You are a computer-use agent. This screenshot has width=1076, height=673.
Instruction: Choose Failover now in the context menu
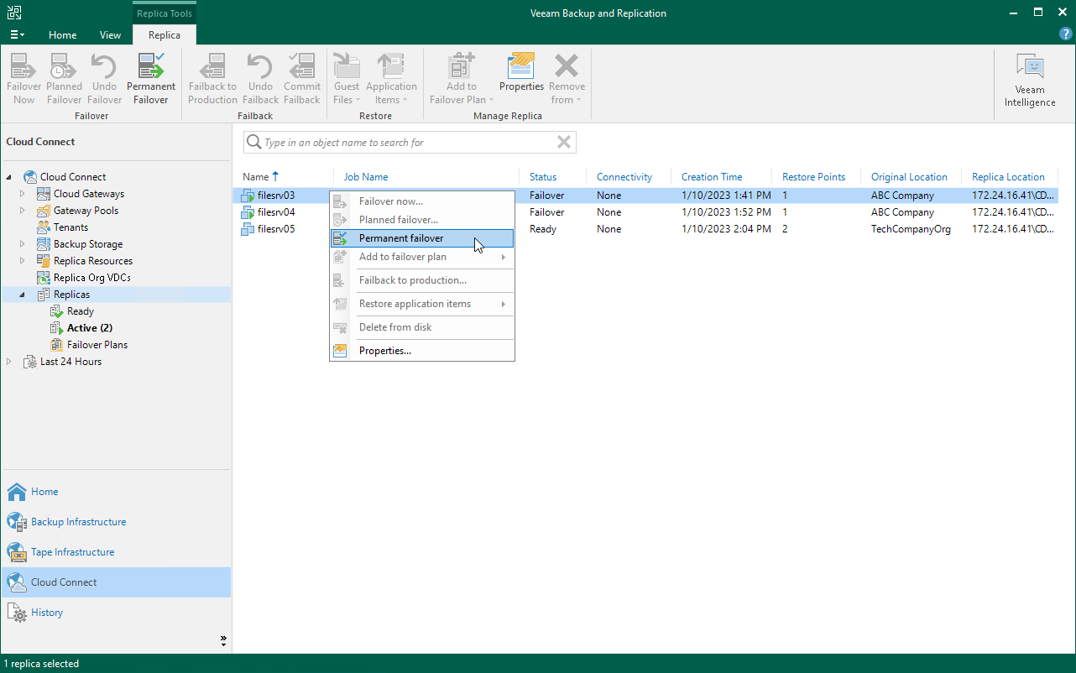point(422,201)
